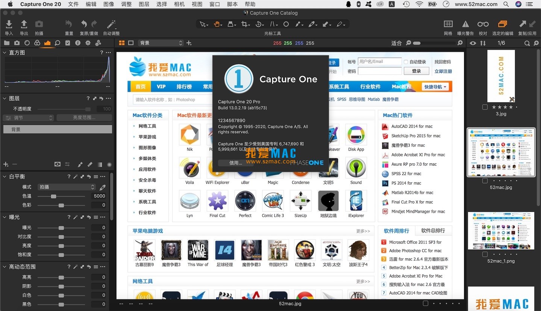
Task: Select the eyedropper color picker cursor tool
Action: (x=312, y=24)
